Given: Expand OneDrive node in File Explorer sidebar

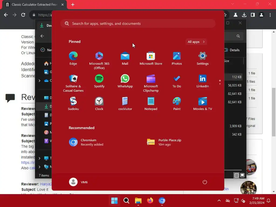Looking at the screenshot, I should pyautogui.click(x=39, y=81).
